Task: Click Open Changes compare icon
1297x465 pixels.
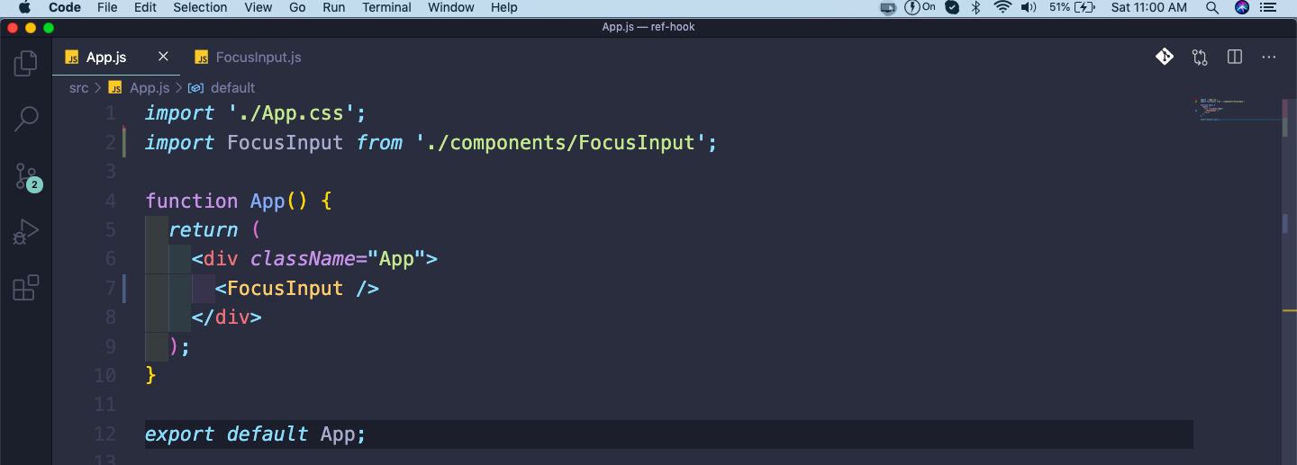Action: pos(1200,57)
